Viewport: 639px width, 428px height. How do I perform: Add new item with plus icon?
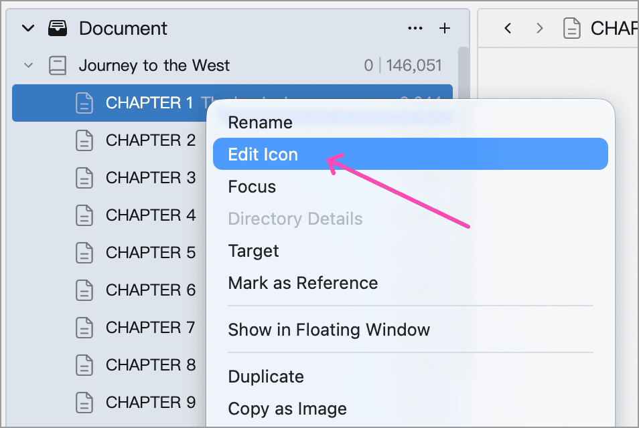point(445,28)
